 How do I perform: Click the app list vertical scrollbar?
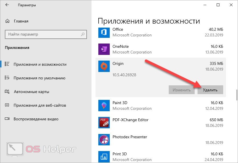[x=237, y=95]
